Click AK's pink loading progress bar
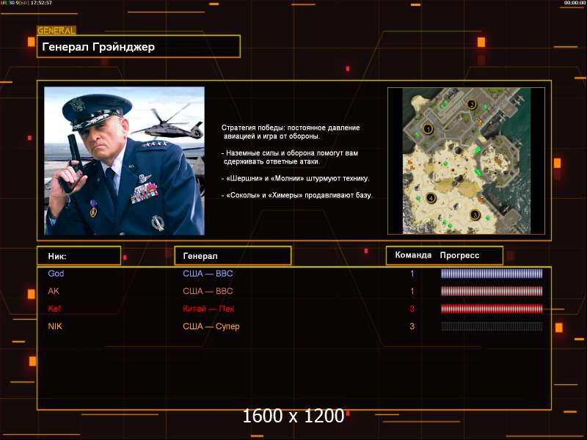Image resolution: width=587 pixels, height=440 pixels. click(492, 291)
